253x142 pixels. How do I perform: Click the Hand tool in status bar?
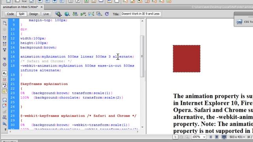click(181, 137)
